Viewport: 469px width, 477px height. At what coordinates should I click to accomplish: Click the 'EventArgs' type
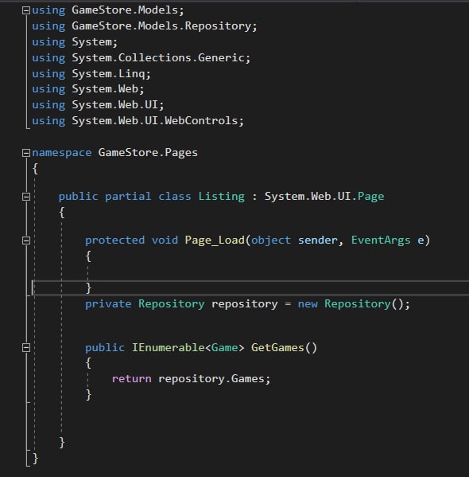381,240
